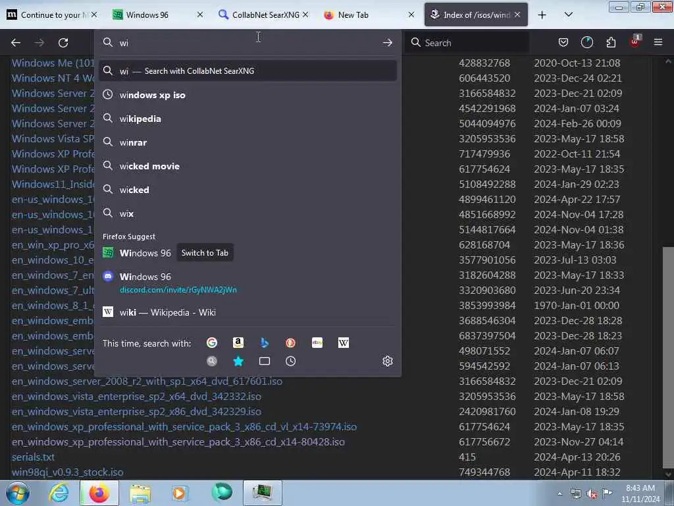674x506 pixels.
Task: Select the 'wikipedia' search suggestion
Action: (x=247, y=119)
